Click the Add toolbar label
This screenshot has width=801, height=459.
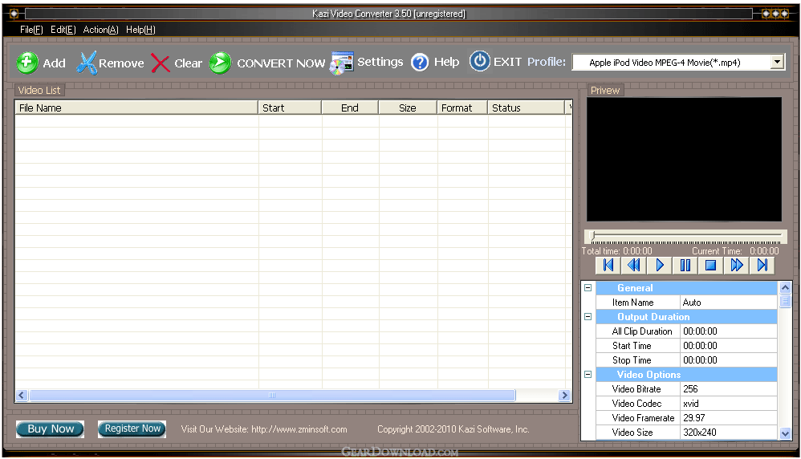[x=54, y=63]
